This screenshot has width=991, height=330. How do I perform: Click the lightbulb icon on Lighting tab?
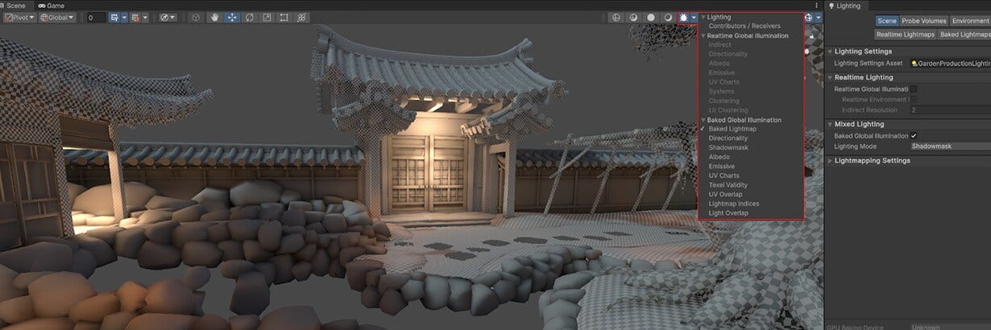832,6
